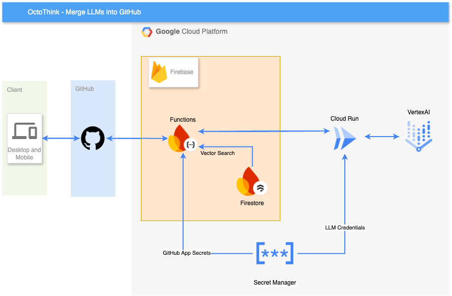The width and height of the screenshot is (452, 296).
Task: Select the 'Vector Search' arrow label
Action: 218,153
